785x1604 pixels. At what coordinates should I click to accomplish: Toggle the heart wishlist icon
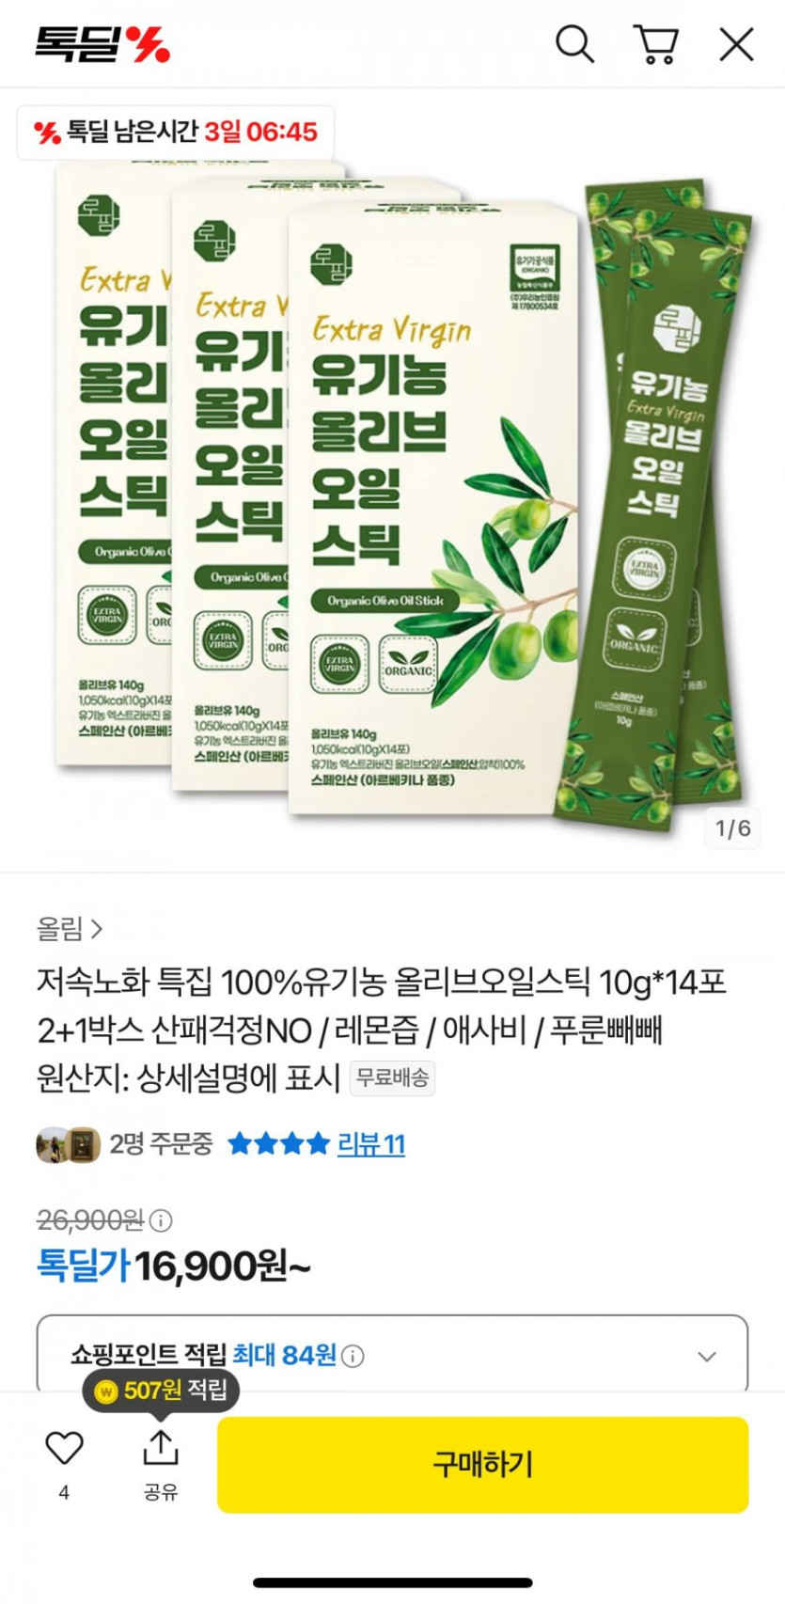click(x=64, y=1448)
